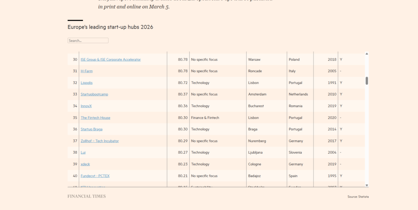Click the Source: Statista credit

coord(358,197)
